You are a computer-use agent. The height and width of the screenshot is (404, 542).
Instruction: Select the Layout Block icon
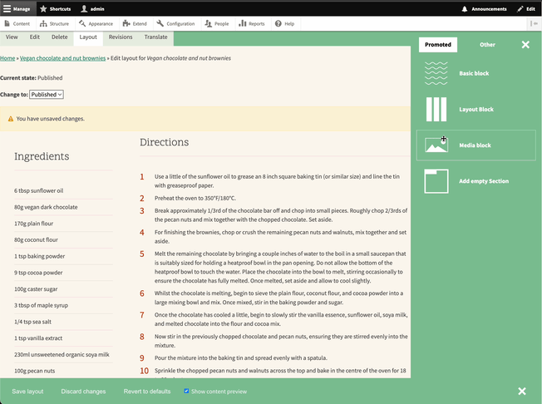436,110
